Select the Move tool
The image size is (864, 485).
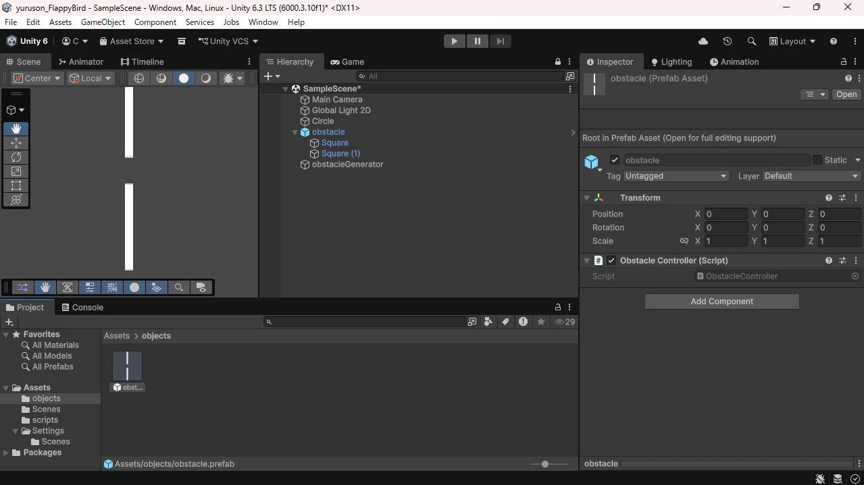(16, 142)
